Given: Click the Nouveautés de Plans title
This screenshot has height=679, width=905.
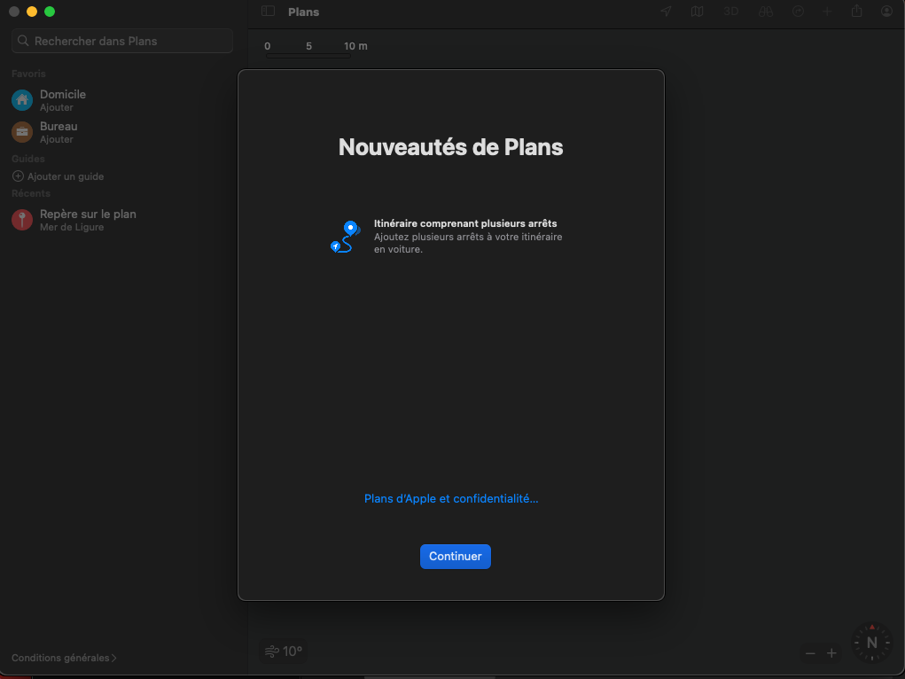Looking at the screenshot, I should 451,146.
